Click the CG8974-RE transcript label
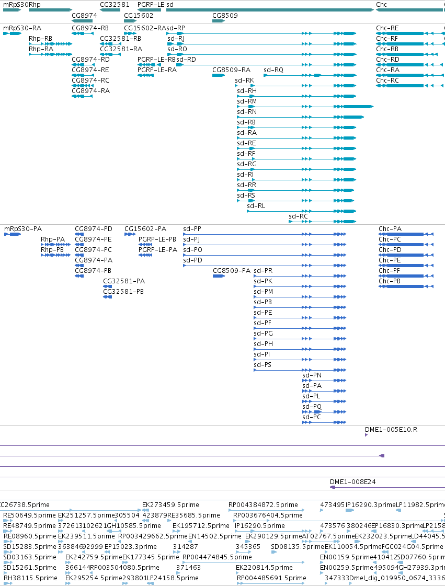The height and width of the screenshot is (586, 445). tap(90, 70)
